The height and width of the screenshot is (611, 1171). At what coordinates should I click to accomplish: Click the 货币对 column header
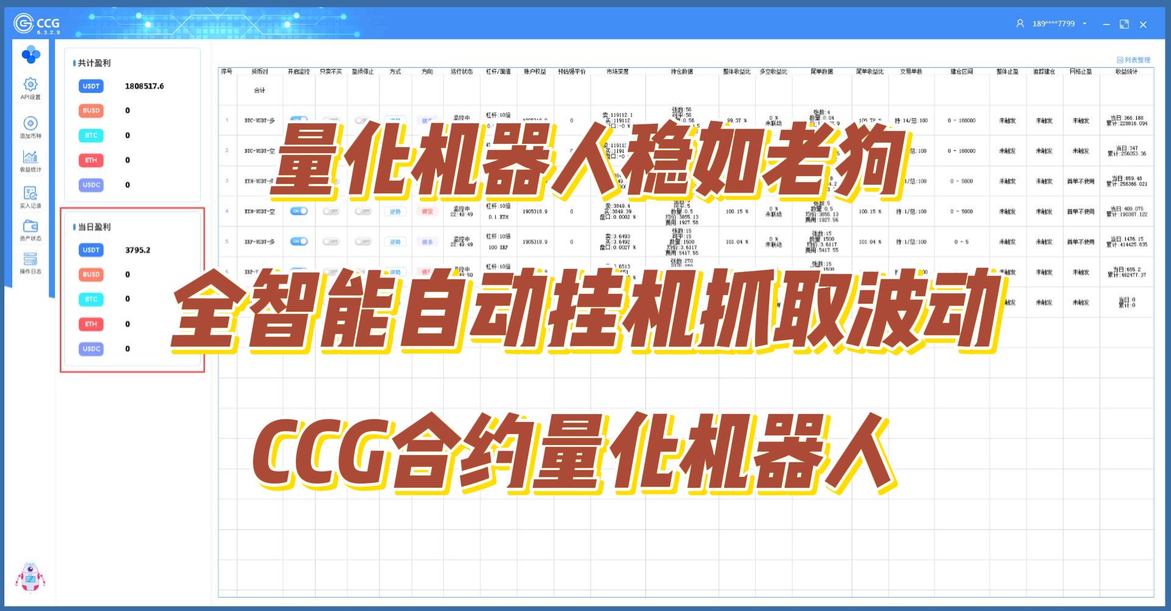click(260, 71)
